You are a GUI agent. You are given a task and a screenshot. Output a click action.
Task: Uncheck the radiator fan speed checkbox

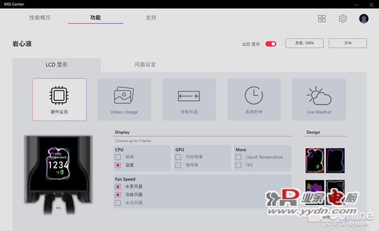coord(117,195)
